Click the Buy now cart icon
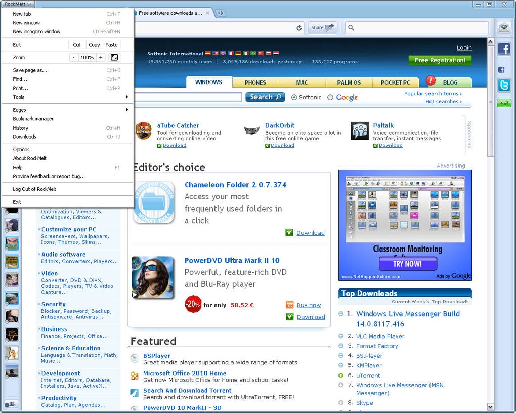Viewport: 516px width, 413px height. click(x=289, y=305)
